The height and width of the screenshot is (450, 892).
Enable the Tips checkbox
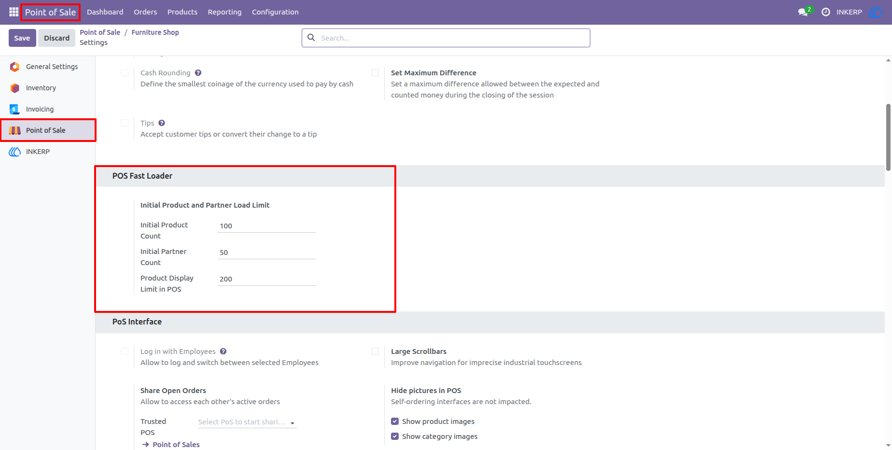click(x=125, y=123)
